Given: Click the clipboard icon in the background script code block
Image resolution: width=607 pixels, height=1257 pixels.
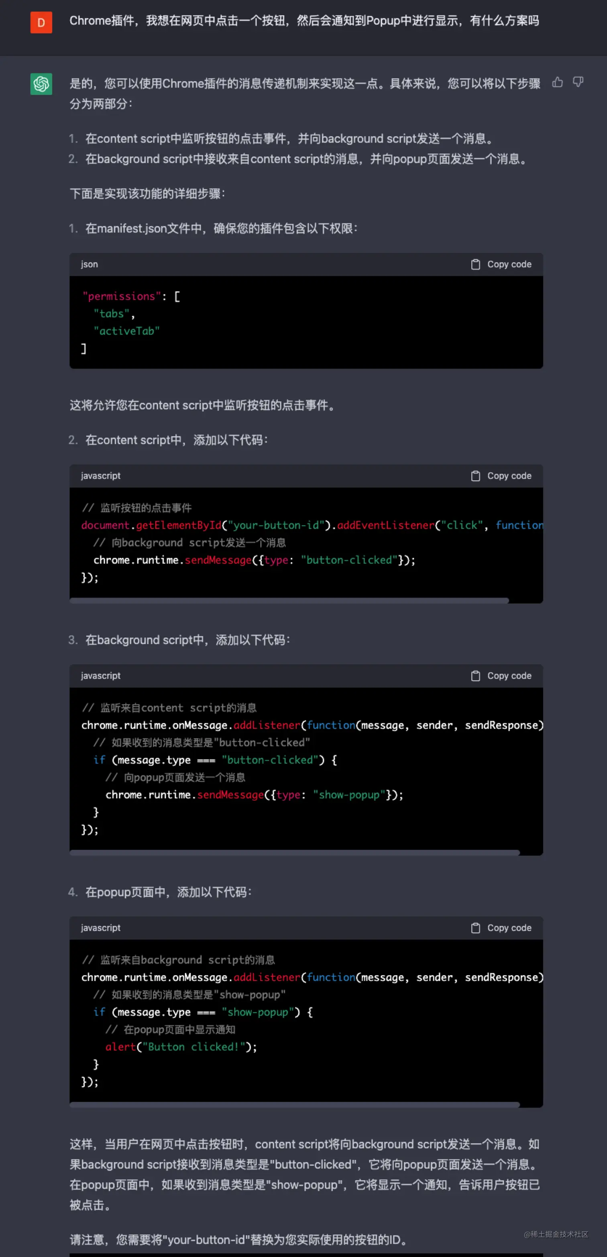Looking at the screenshot, I should [475, 676].
